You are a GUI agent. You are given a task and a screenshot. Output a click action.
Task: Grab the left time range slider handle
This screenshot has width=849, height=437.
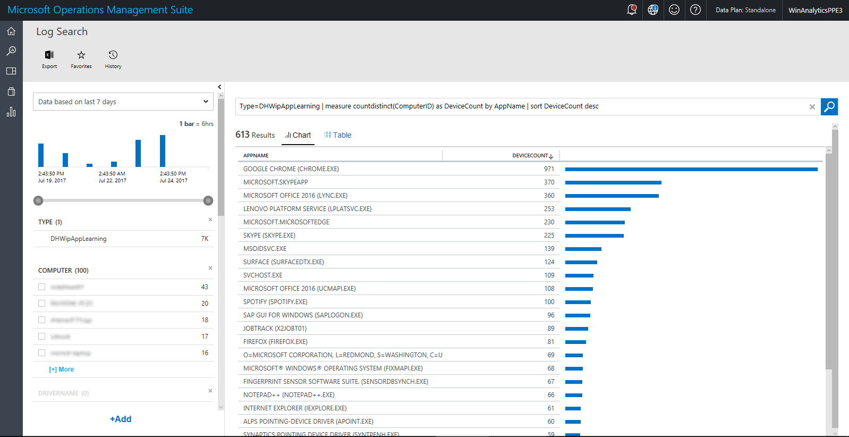(38, 200)
